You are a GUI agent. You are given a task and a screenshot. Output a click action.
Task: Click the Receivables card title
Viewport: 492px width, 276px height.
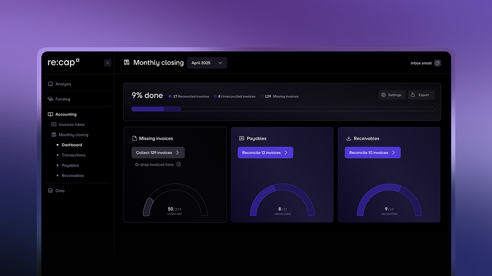[x=367, y=138]
